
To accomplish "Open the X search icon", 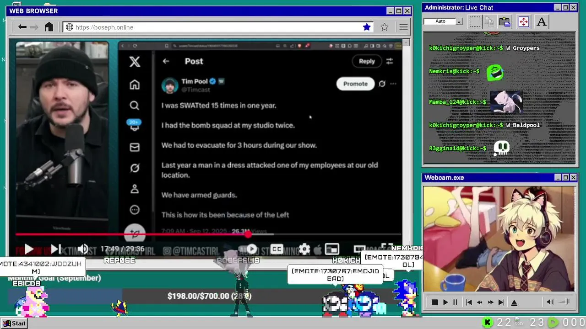I will click(134, 106).
